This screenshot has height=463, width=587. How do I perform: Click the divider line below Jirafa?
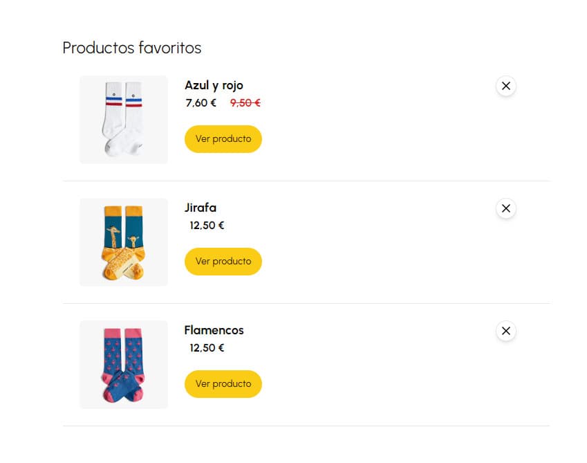(306, 304)
